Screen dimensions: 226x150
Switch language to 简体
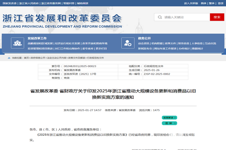(x=204, y=3)
